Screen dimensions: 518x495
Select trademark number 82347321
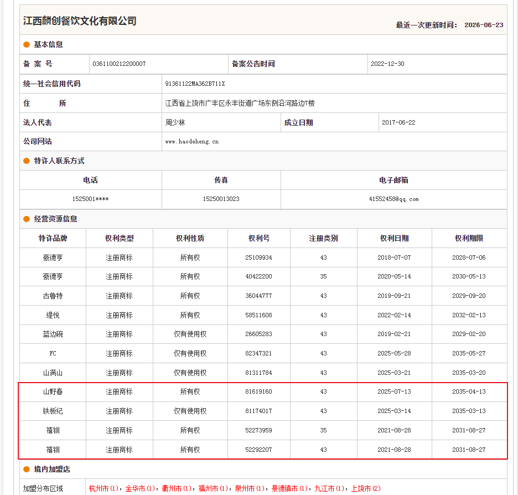pyautogui.click(x=258, y=353)
